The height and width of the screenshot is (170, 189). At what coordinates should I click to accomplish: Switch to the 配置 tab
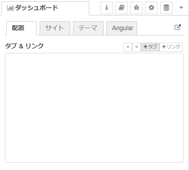21,28
